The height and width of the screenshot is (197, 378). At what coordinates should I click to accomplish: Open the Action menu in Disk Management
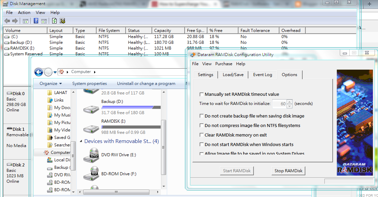coord(24,13)
